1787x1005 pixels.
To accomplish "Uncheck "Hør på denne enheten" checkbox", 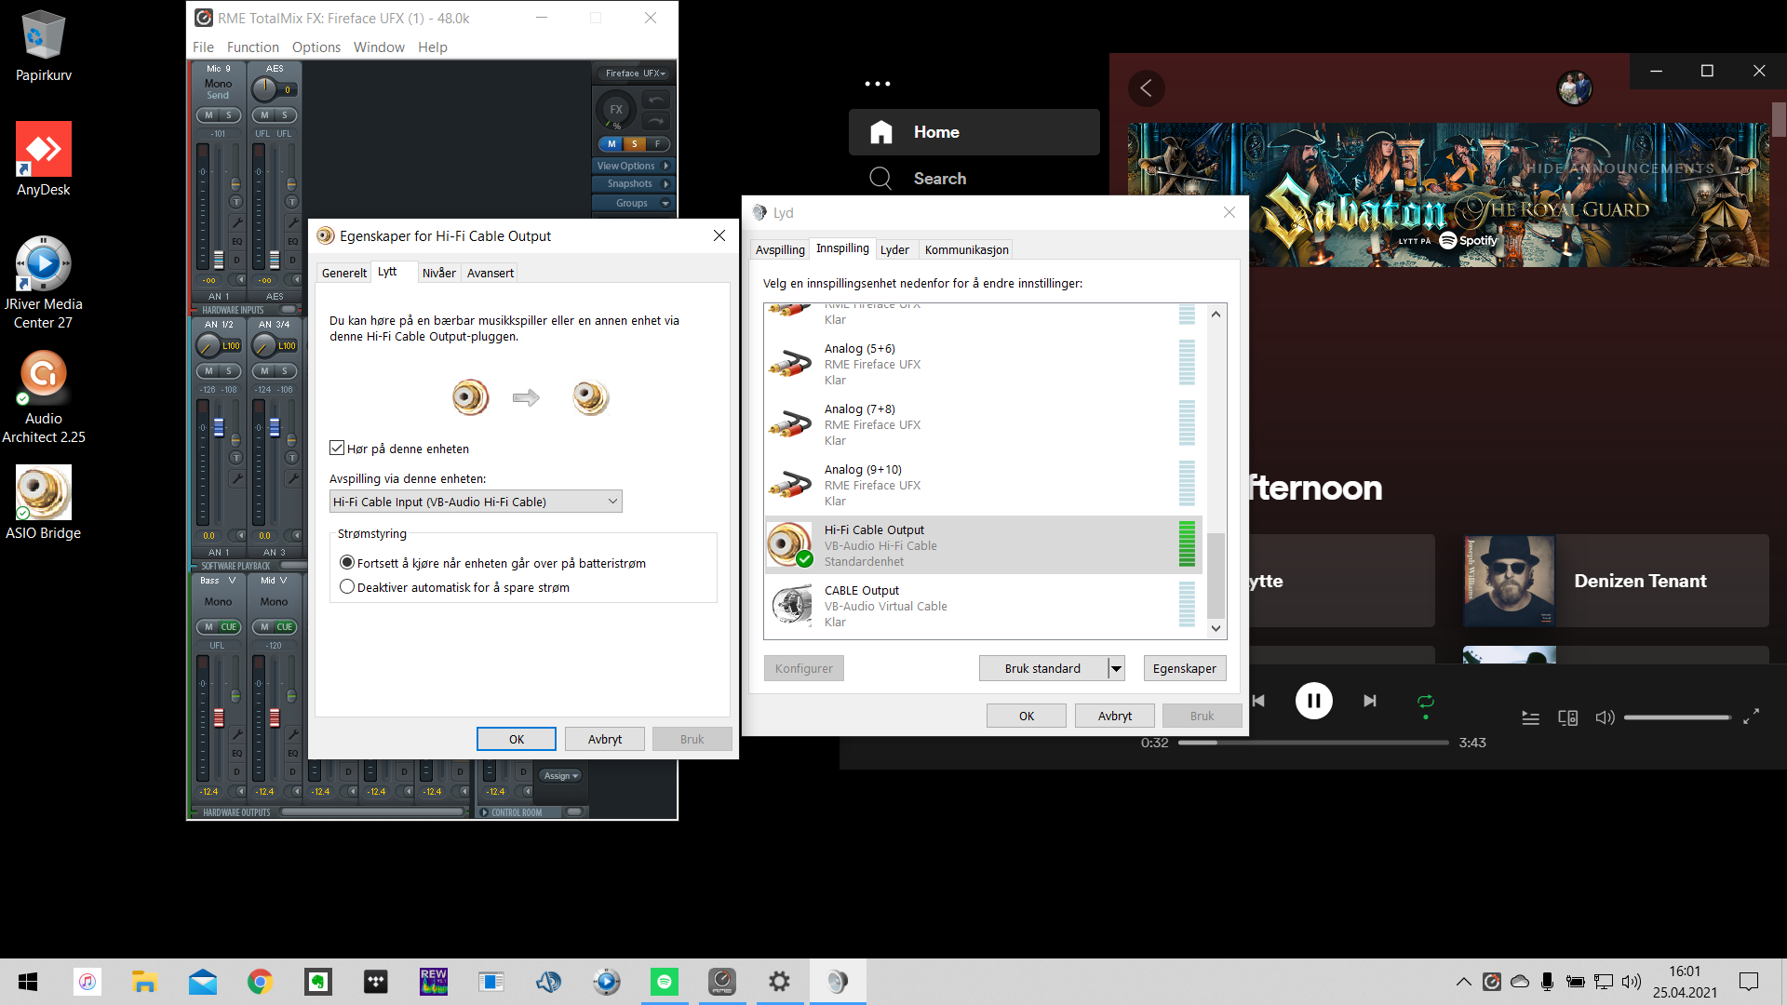I will [337, 449].
